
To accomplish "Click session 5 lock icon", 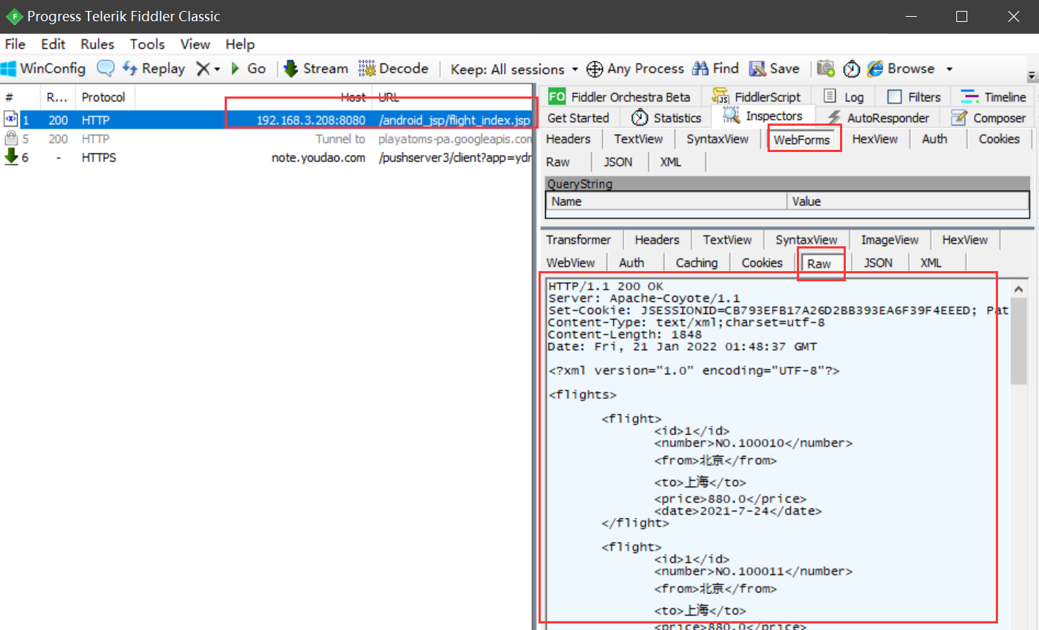I will [x=11, y=138].
